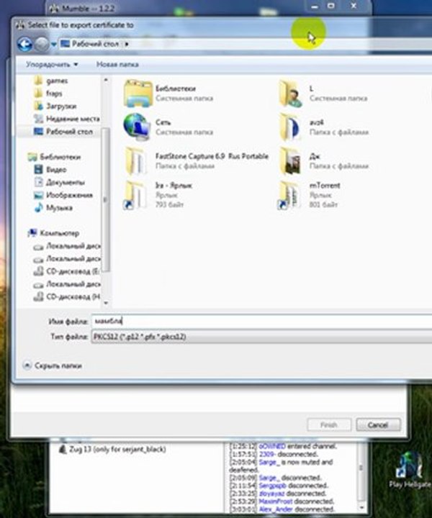Select Zug 13 channel in Mumble window

point(112,449)
